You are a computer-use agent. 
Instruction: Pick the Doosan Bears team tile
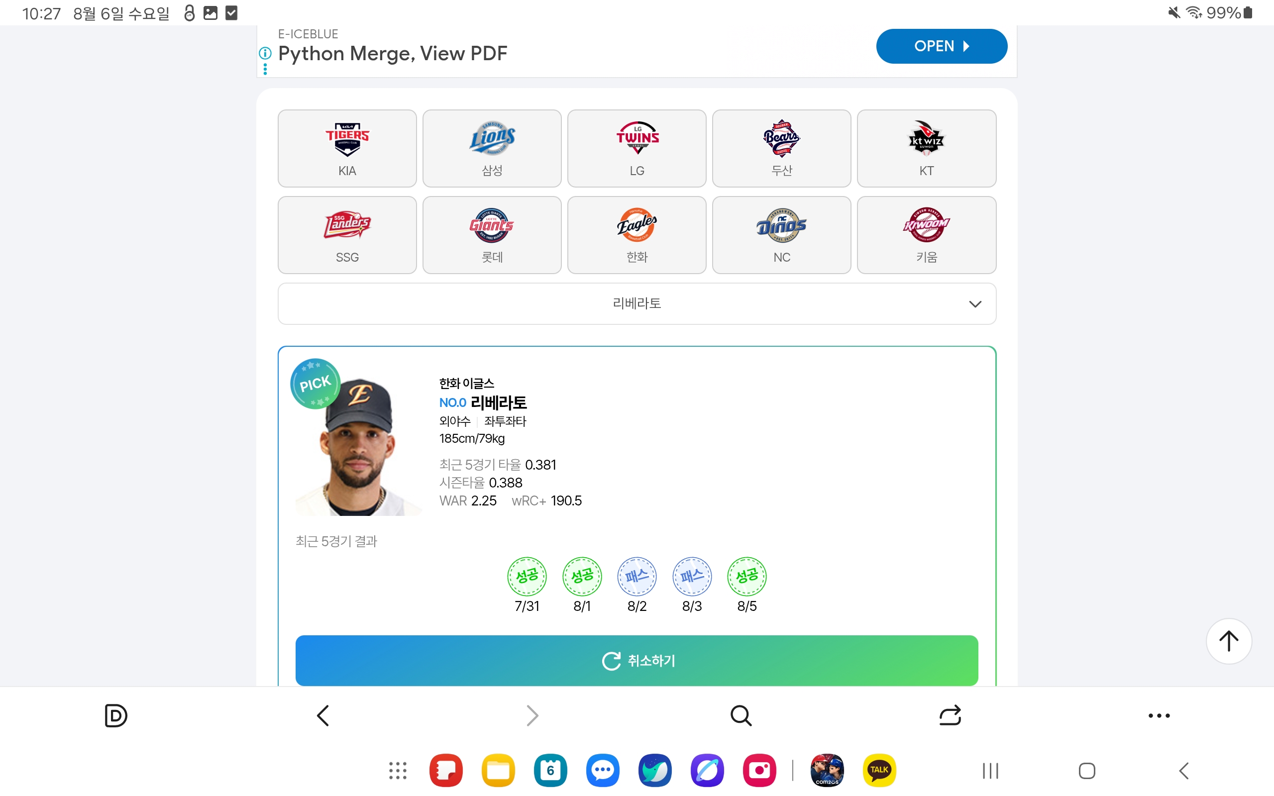click(781, 148)
